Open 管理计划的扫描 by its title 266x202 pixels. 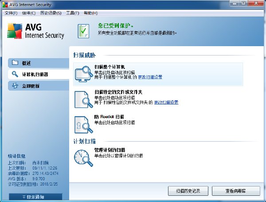click(x=110, y=150)
